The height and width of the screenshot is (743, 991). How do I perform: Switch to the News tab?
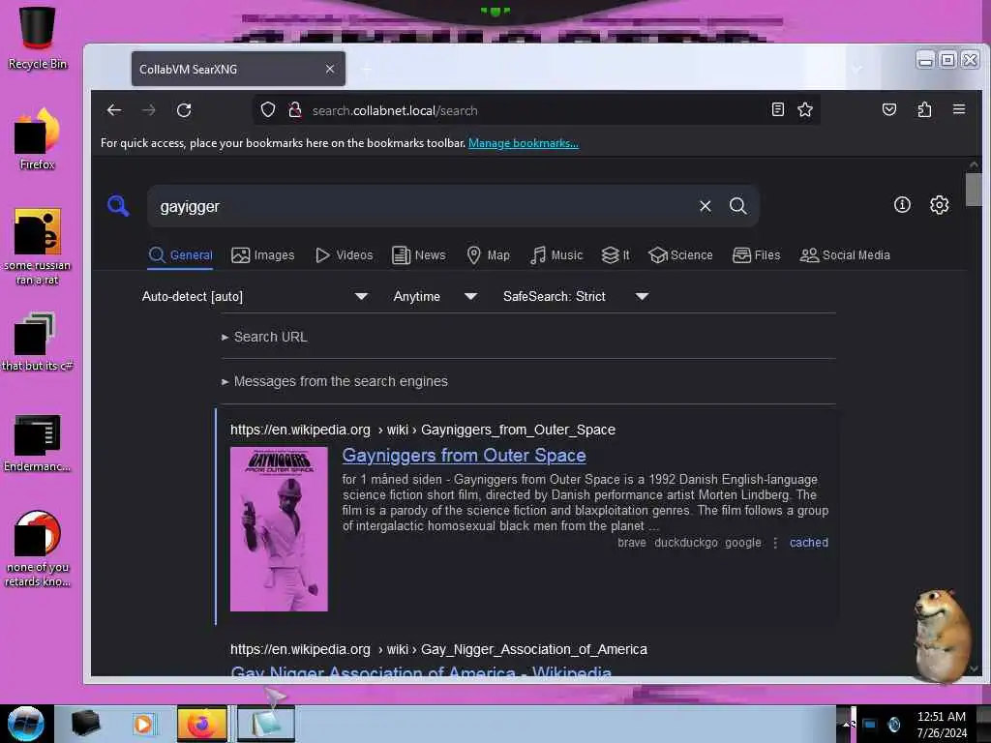tap(418, 255)
